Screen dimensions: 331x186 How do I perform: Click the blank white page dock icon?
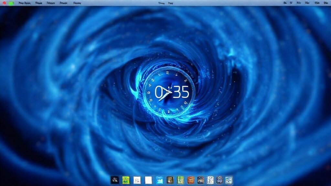[148, 180]
